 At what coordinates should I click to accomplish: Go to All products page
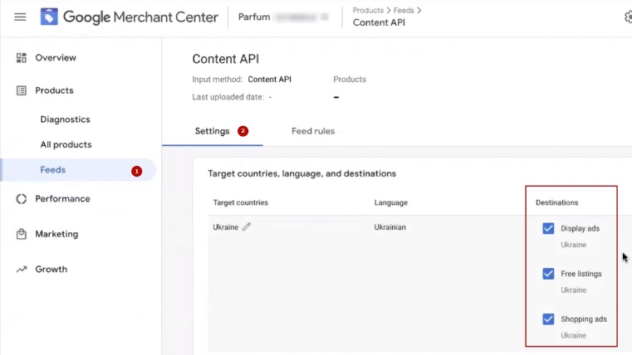pos(66,144)
